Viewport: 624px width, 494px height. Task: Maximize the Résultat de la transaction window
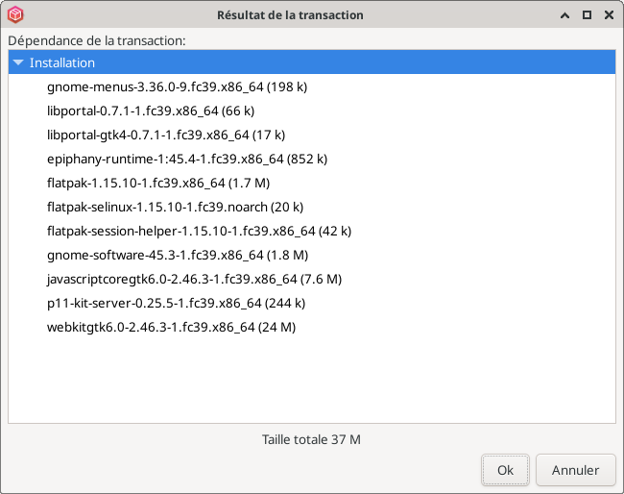pos(587,15)
